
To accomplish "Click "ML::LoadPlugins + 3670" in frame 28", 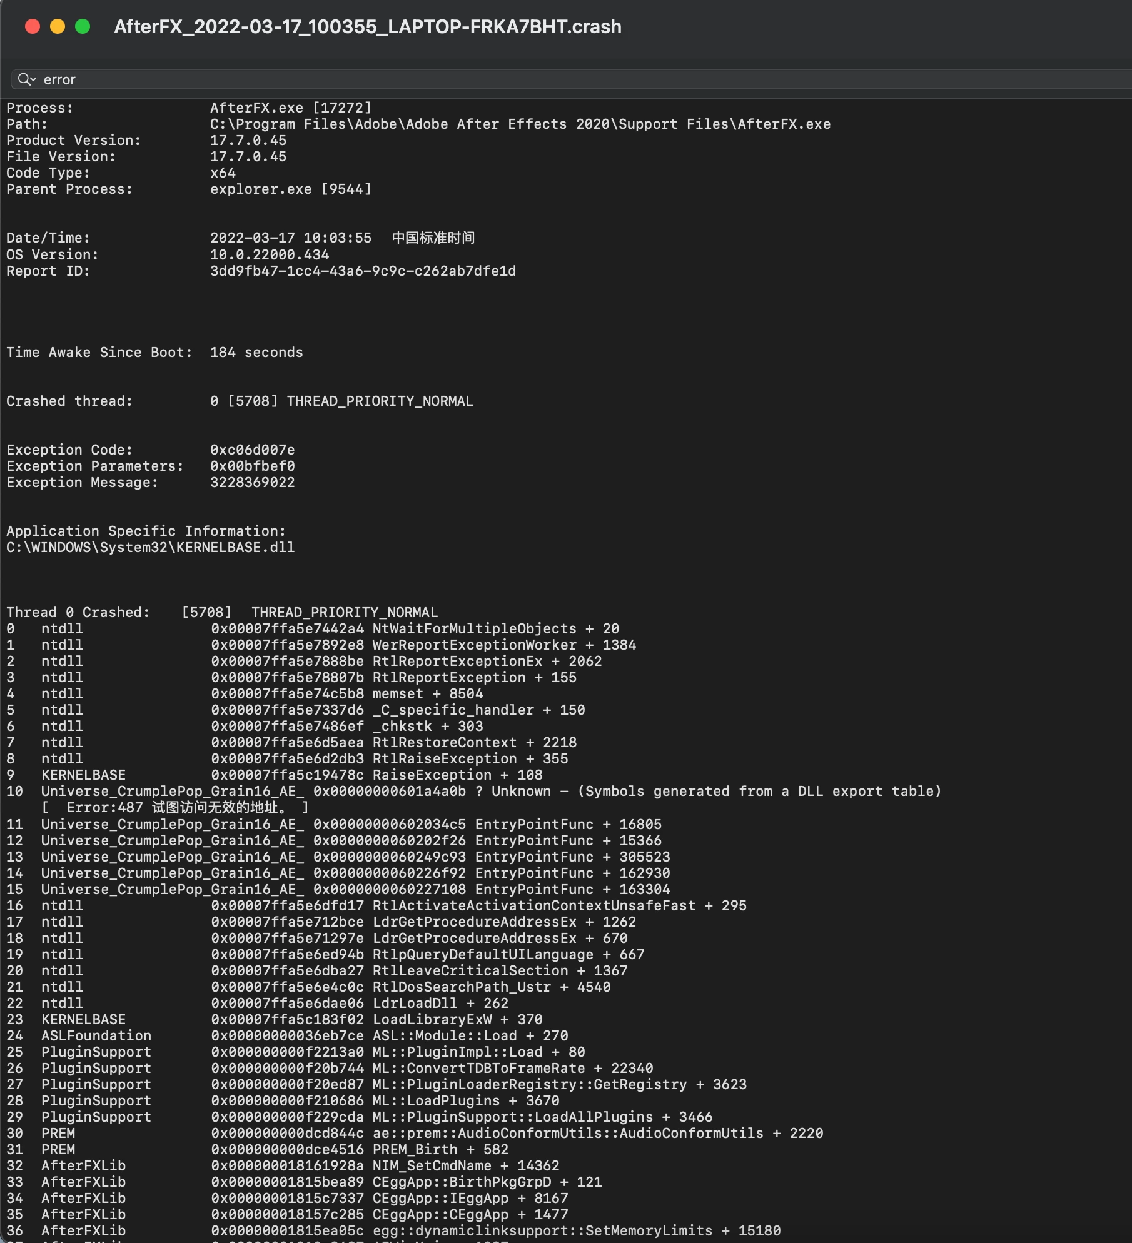I will [x=466, y=1100].
